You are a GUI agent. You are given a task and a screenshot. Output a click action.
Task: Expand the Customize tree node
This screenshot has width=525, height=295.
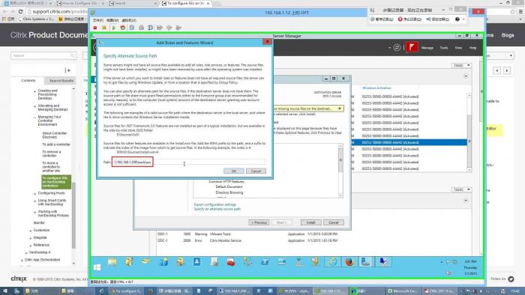31,231
